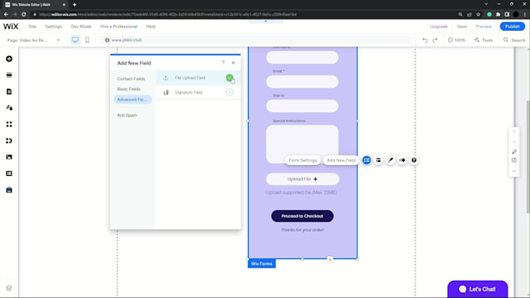Screen dimensions: 530x298
Task: Click the vertical page scrollbar
Action: (x=528, y=156)
